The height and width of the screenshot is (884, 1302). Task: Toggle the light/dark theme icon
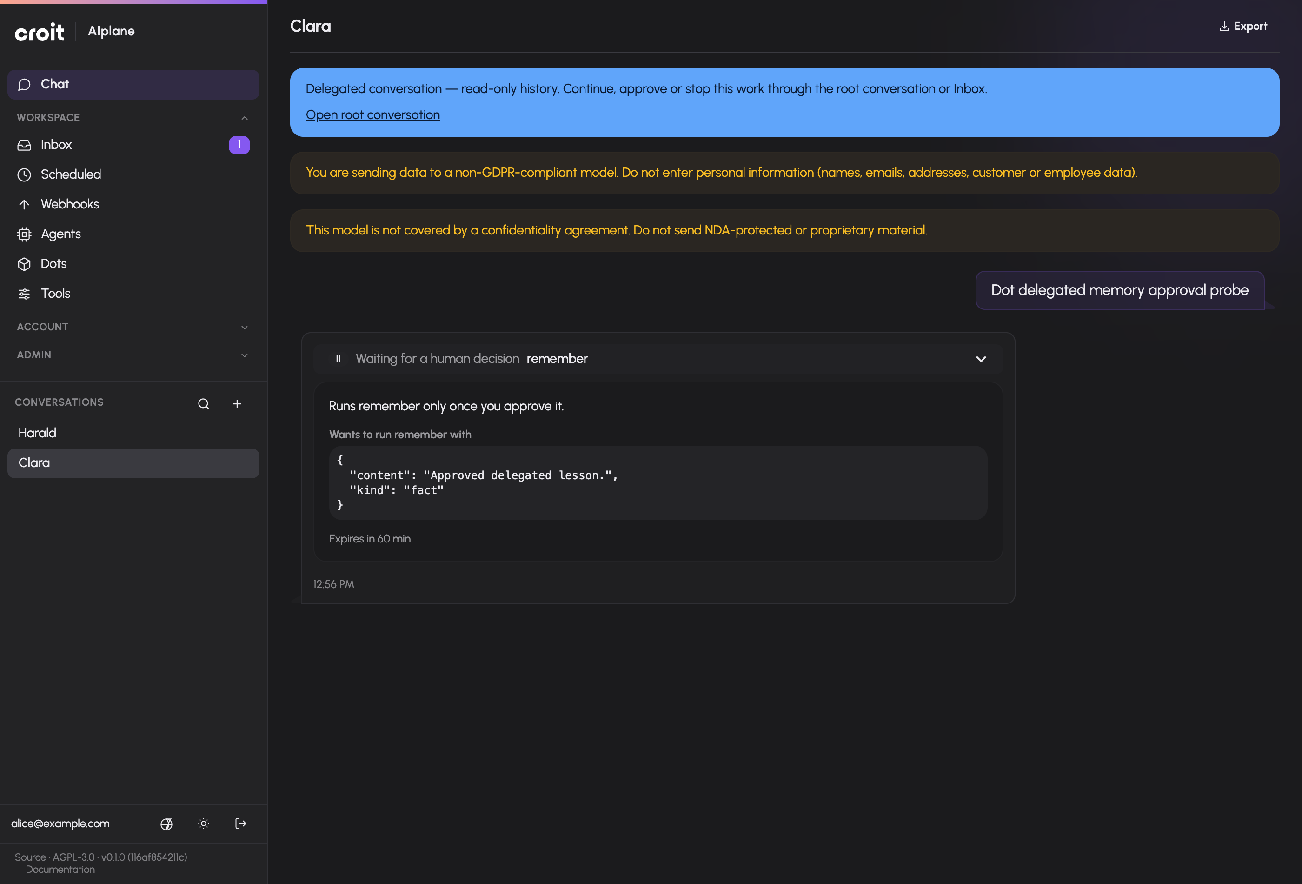point(204,824)
